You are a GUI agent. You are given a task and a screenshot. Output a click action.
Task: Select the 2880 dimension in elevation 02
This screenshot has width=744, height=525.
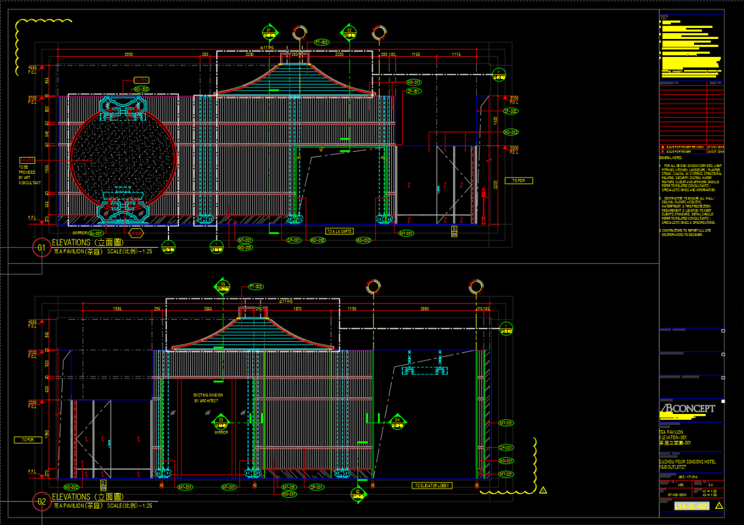(425, 309)
